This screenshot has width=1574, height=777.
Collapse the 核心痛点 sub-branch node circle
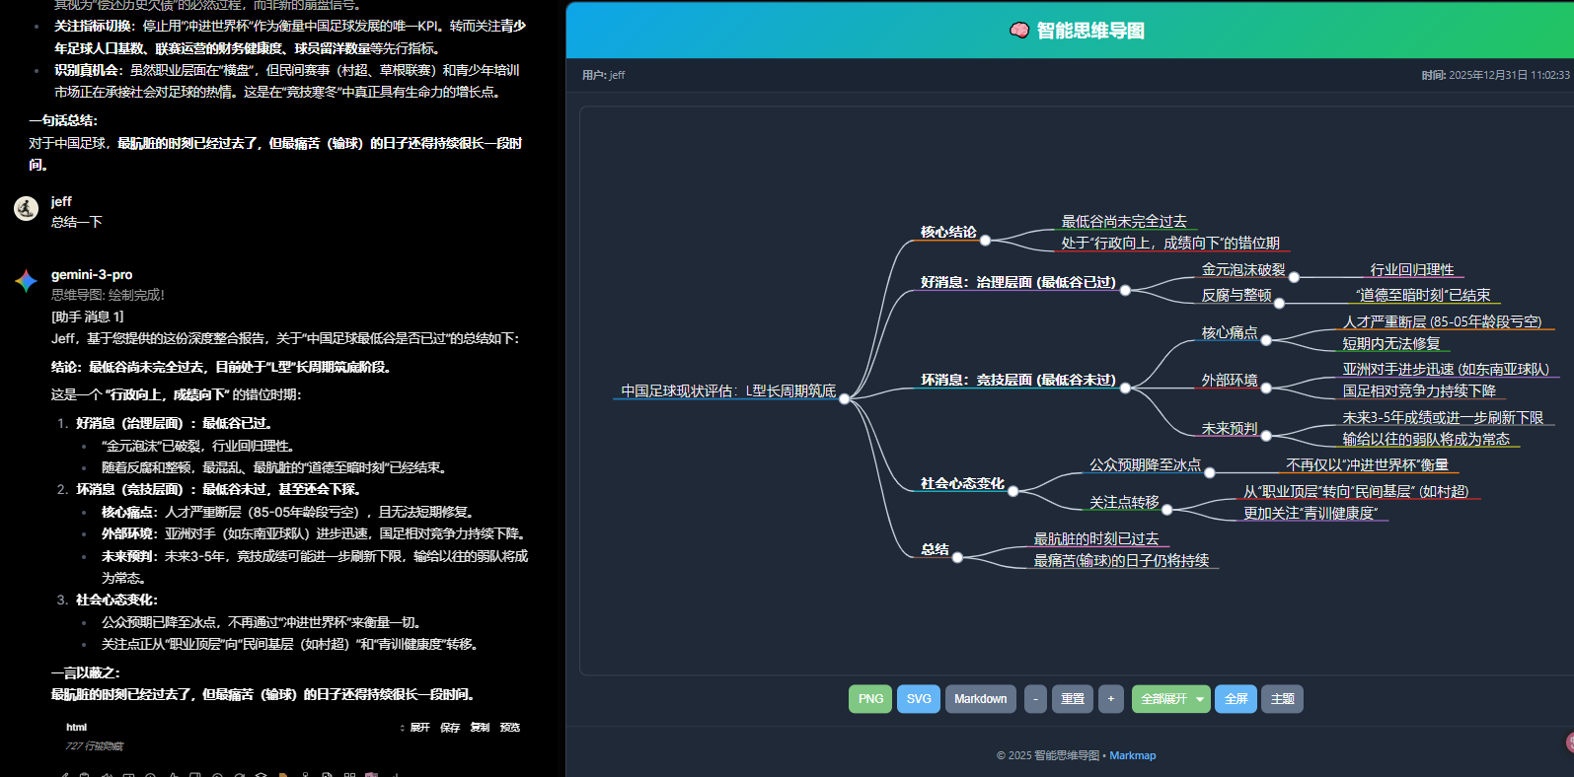(x=1266, y=340)
